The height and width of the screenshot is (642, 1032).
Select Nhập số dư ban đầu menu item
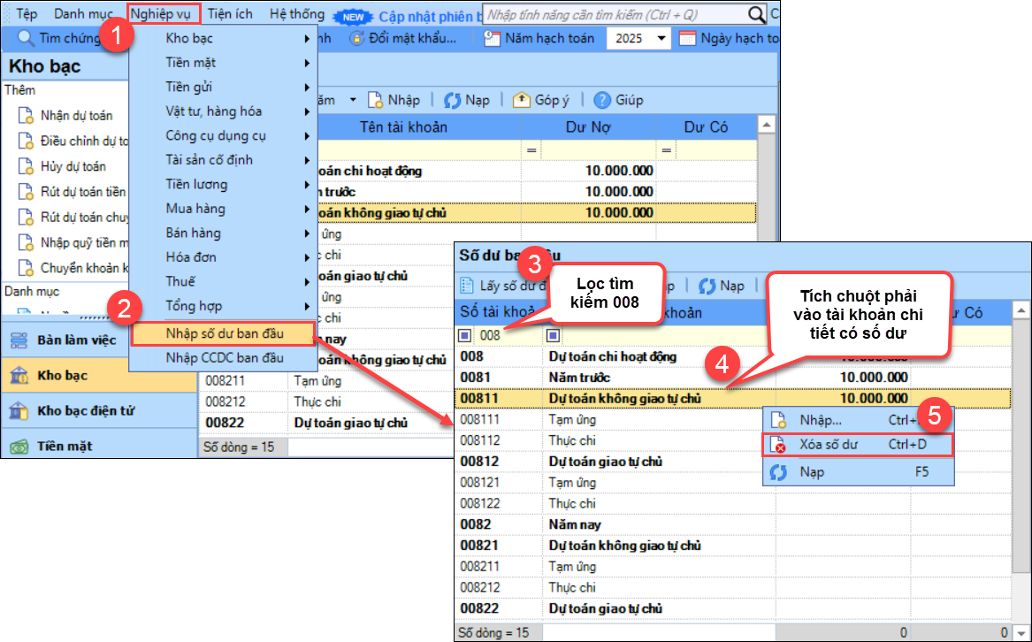point(224,333)
